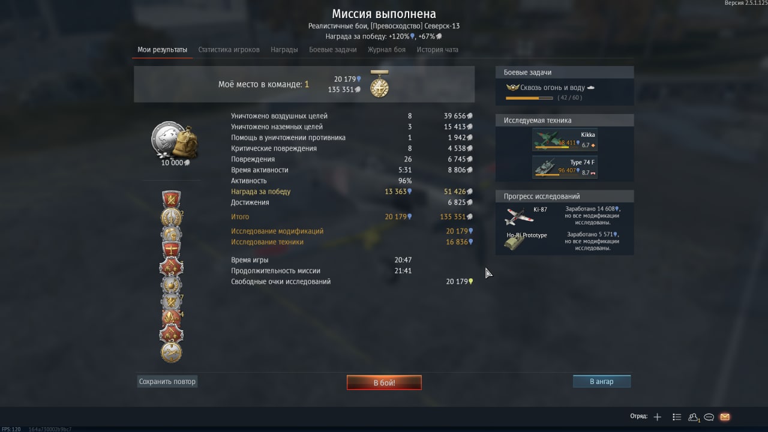The width and height of the screenshot is (768, 432).
Task: Add a squad member with the plus icon
Action: tap(658, 416)
